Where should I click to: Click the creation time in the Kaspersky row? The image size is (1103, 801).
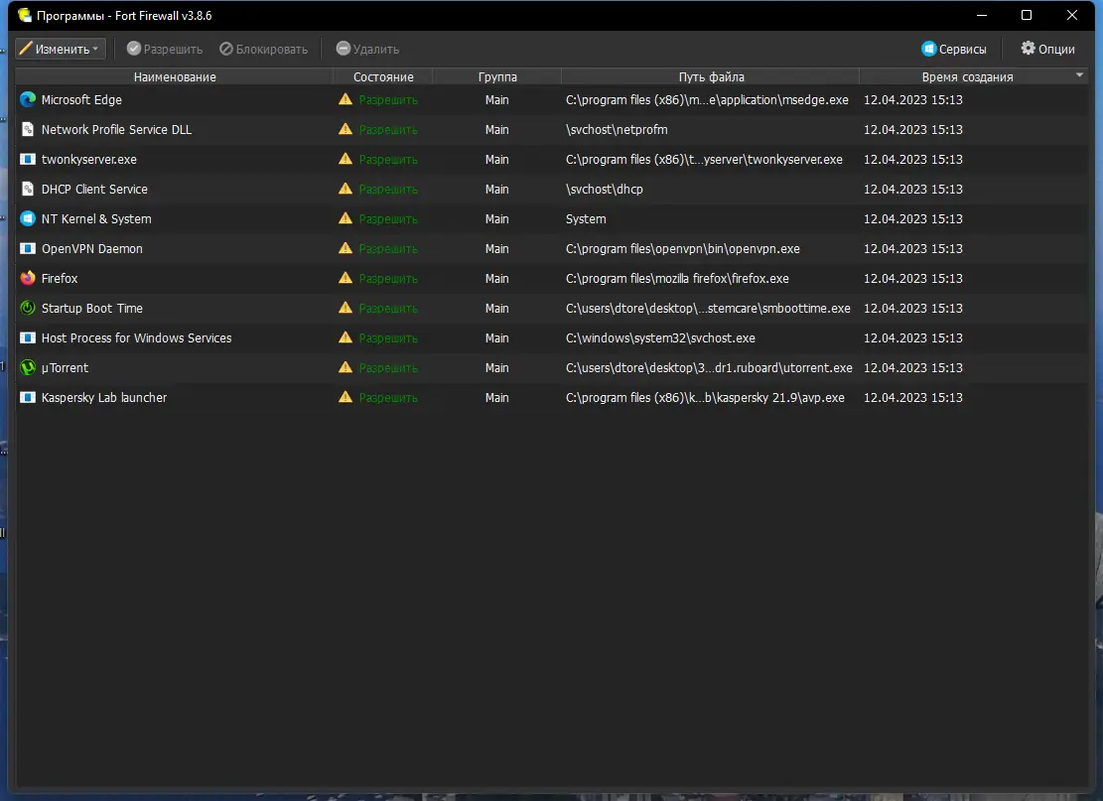(x=913, y=397)
